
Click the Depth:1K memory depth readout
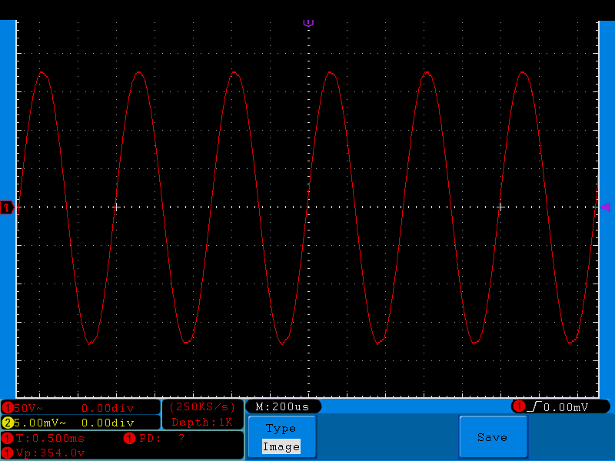202,422
